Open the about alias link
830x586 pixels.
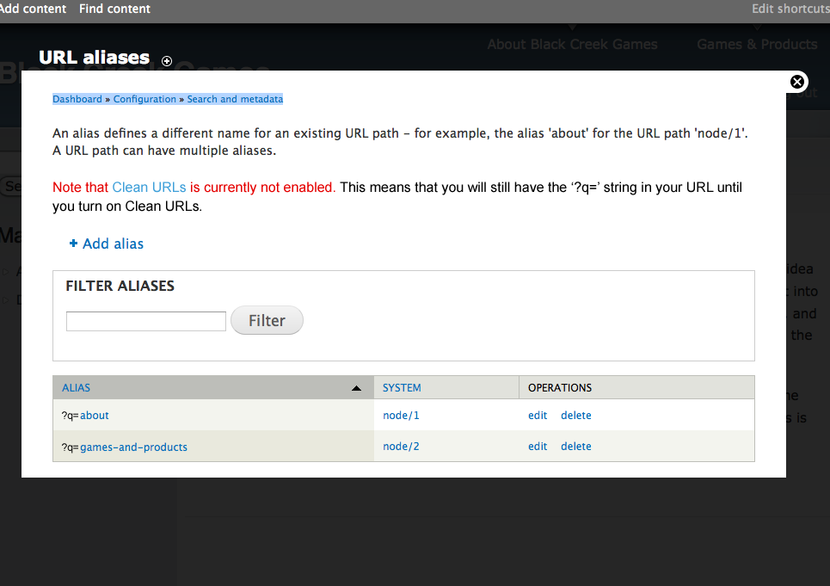[94, 415]
